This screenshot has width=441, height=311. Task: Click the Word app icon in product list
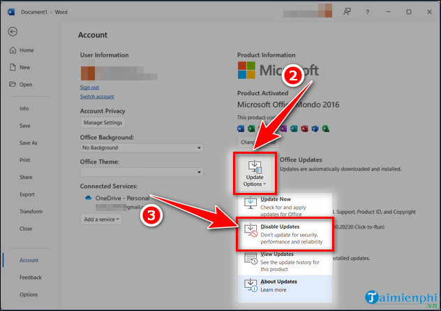241,129
